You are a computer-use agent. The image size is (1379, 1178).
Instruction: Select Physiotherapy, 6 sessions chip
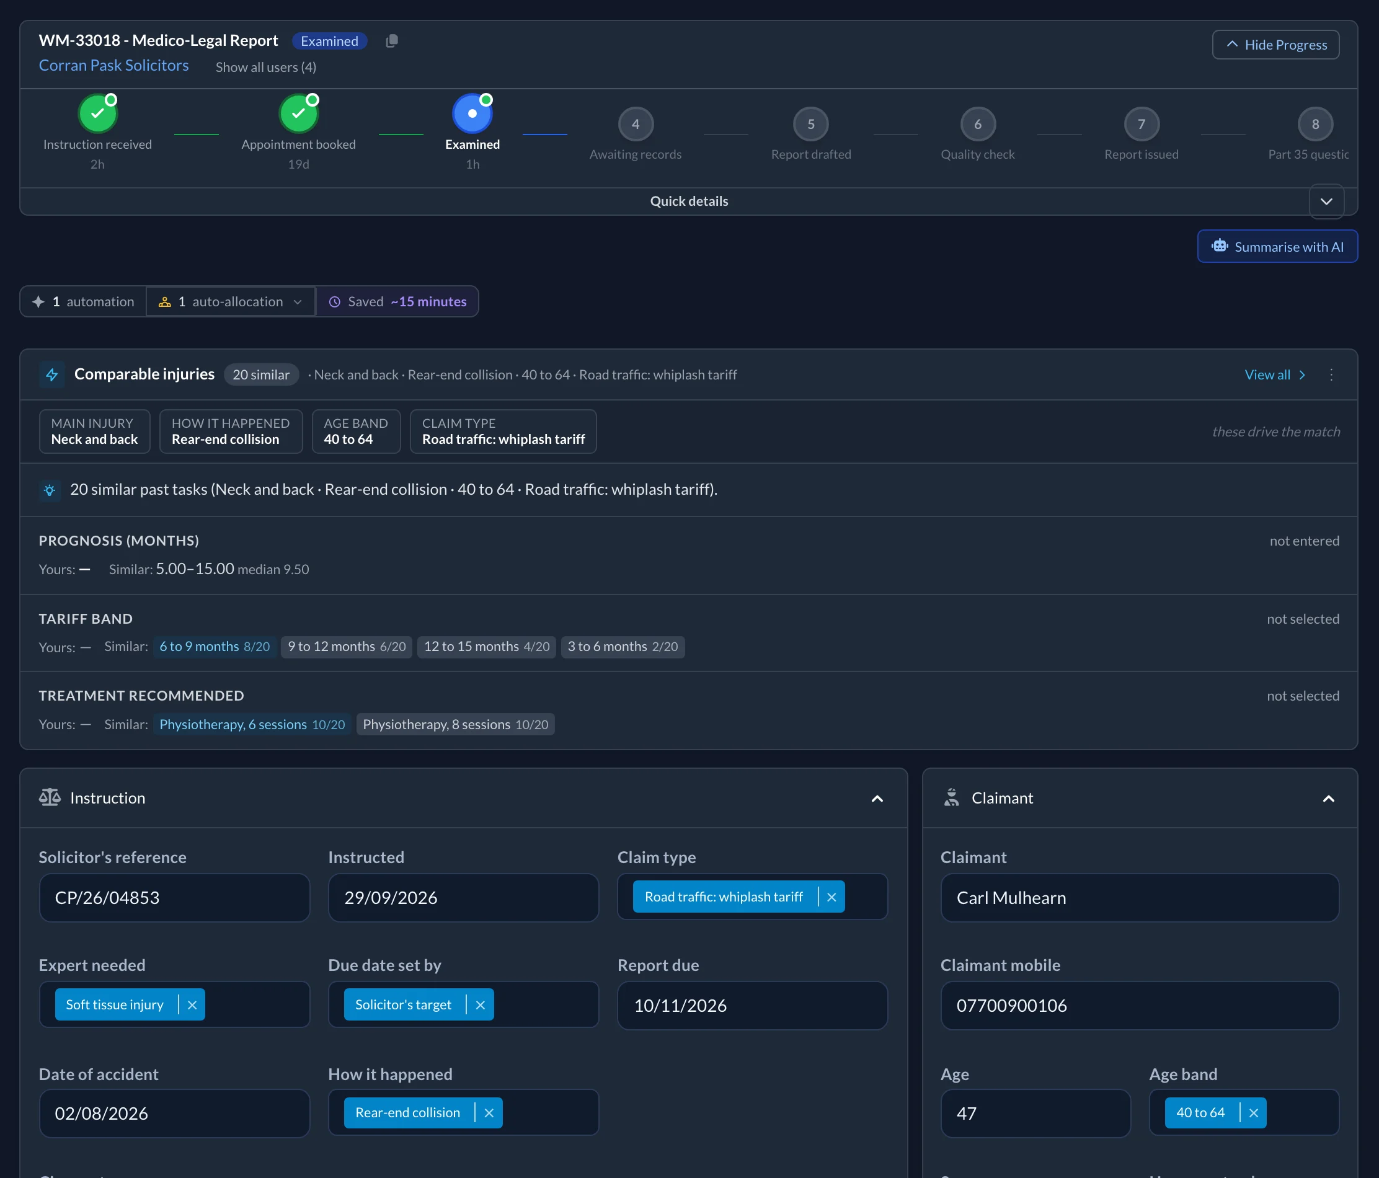point(252,724)
